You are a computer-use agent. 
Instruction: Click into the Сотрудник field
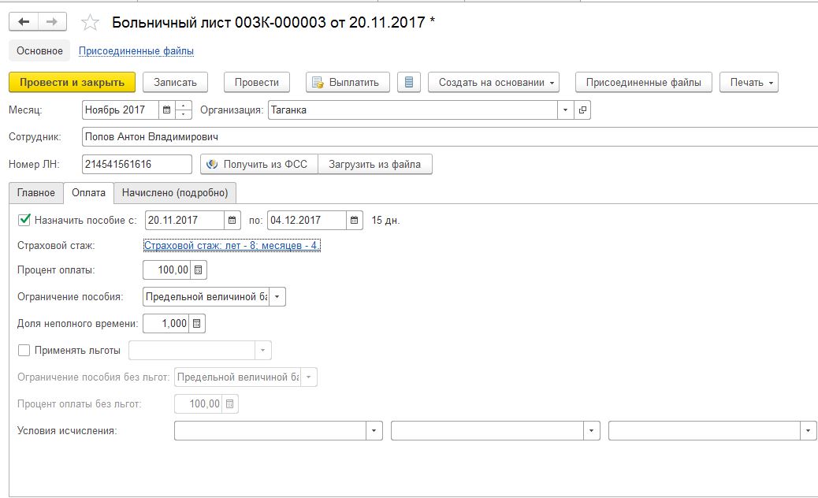point(450,136)
